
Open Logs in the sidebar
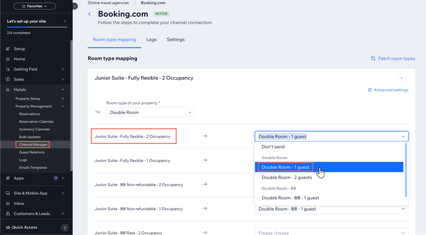click(23, 160)
